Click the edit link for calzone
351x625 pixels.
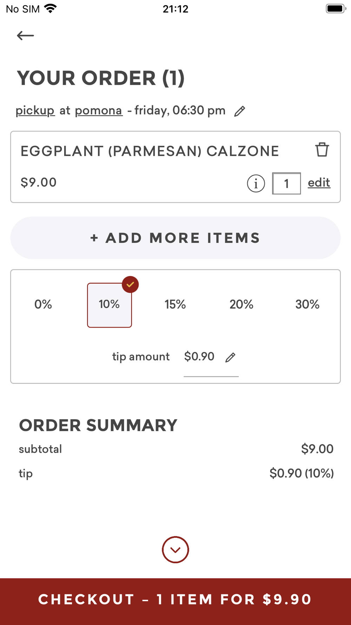point(319,183)
